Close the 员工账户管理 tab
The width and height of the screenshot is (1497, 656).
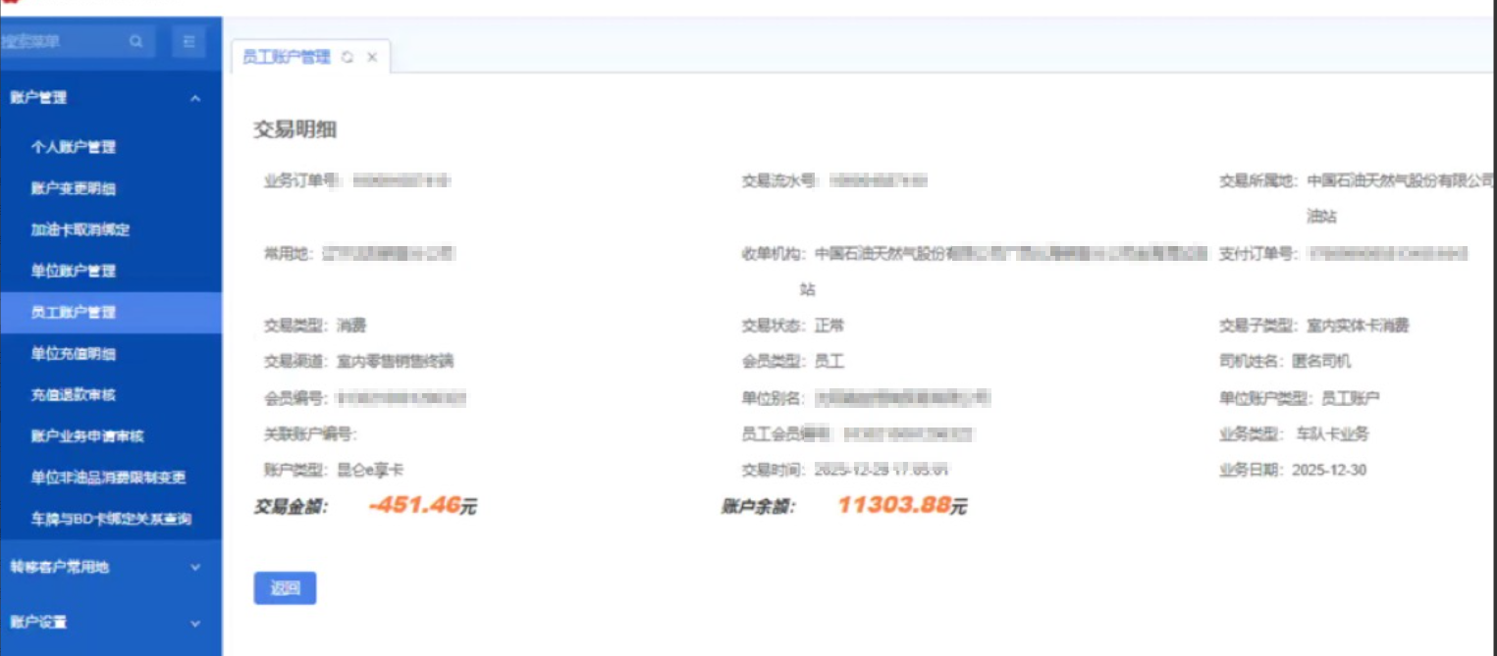[372, 58]
